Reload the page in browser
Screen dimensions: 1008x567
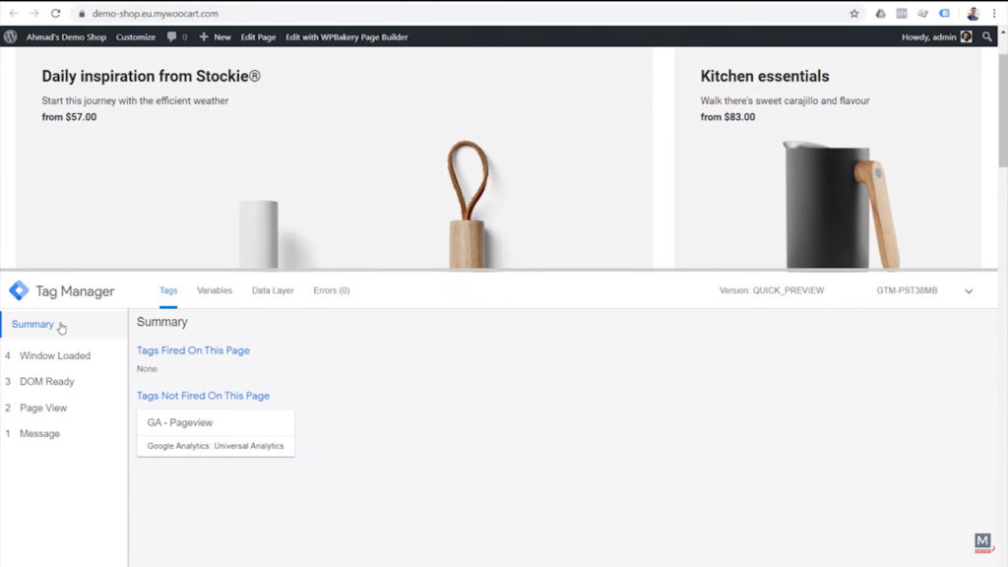click(55, 14)
